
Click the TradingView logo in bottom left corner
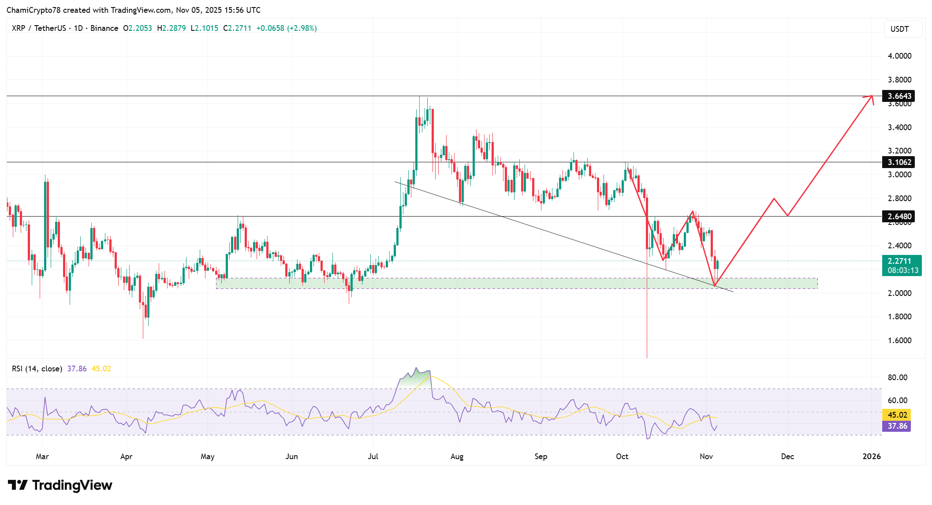(x=60, y=485)
